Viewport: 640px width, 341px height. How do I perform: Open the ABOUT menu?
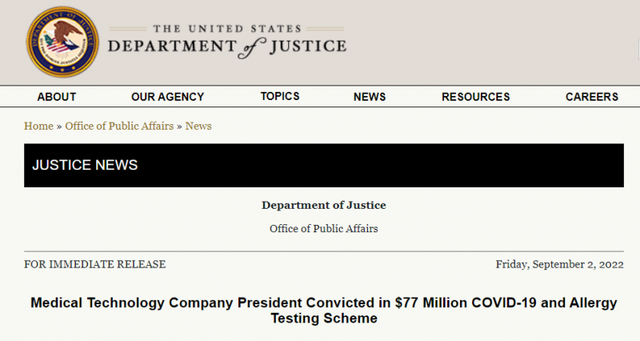pyautogui.click(x=57, y=97)
